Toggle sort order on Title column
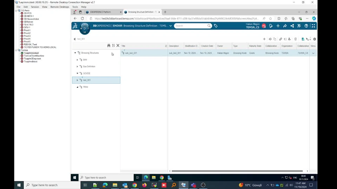The image size is (337, 189). (166, 46)
